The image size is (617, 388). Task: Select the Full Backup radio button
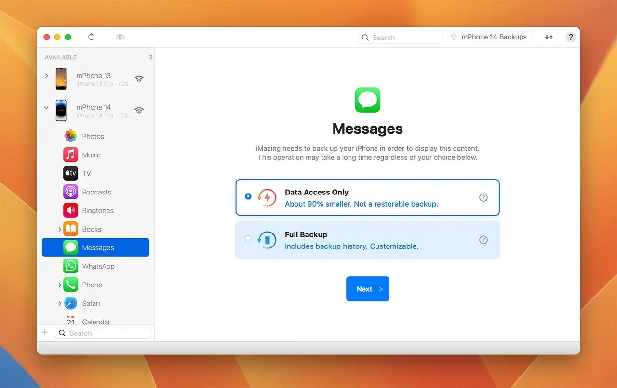click(248, 239)
